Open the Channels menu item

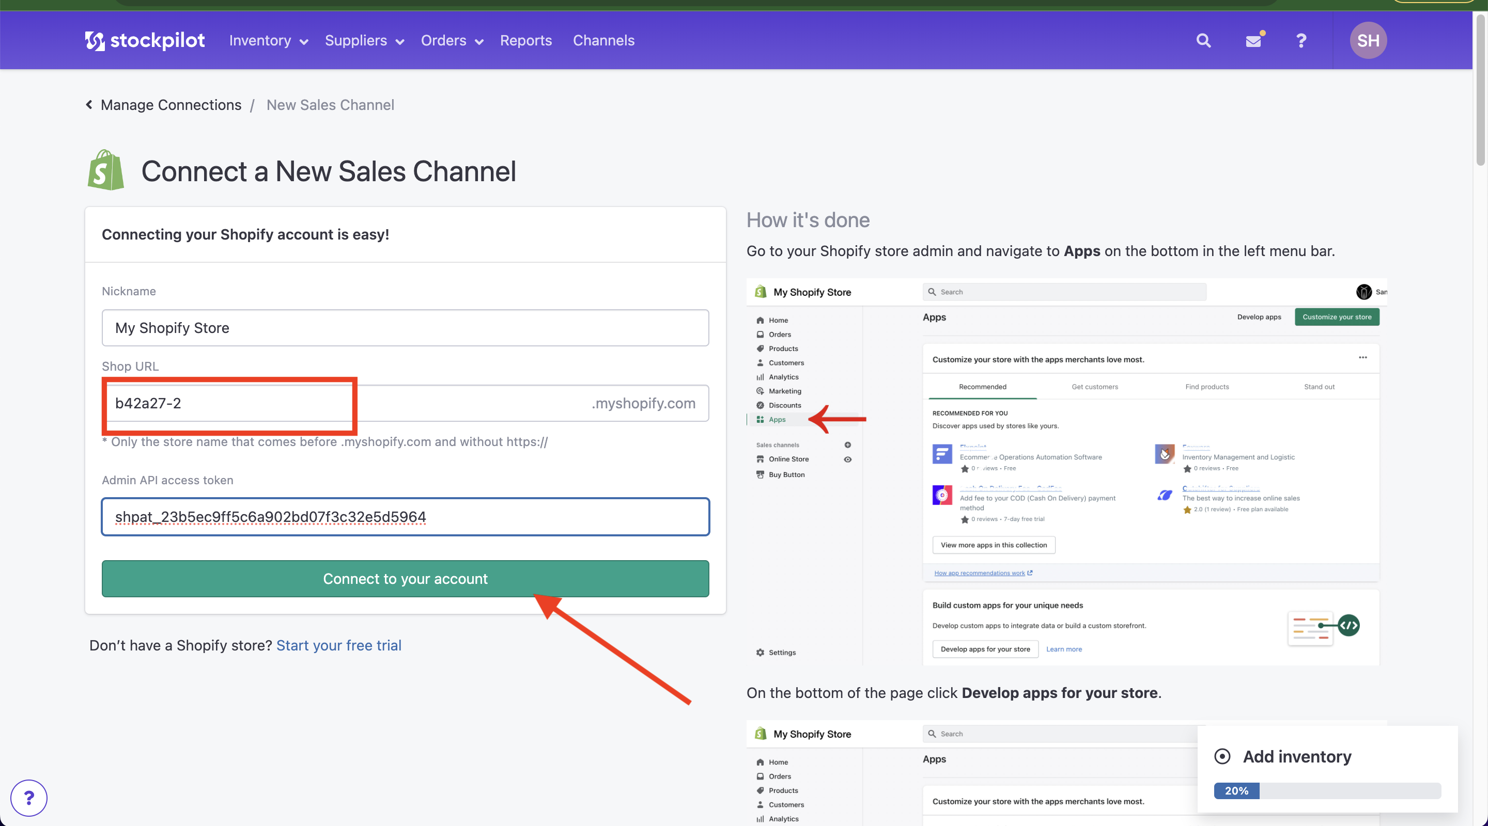603,40
